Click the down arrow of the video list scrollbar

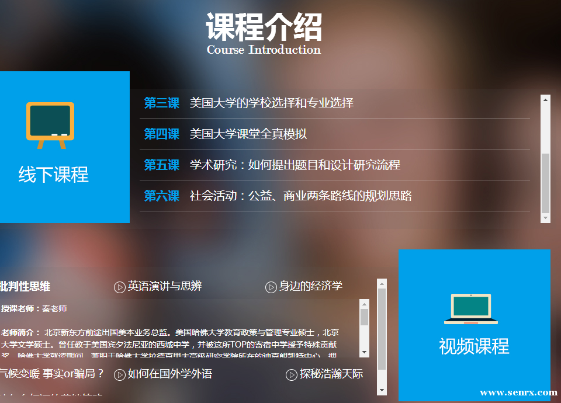[x=382, y=390]
